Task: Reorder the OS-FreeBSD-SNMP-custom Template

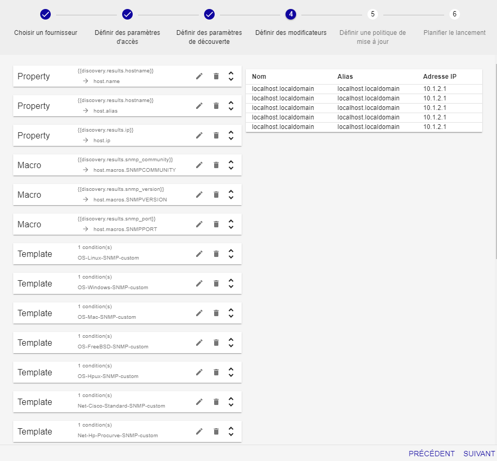Action: (231, 343)
